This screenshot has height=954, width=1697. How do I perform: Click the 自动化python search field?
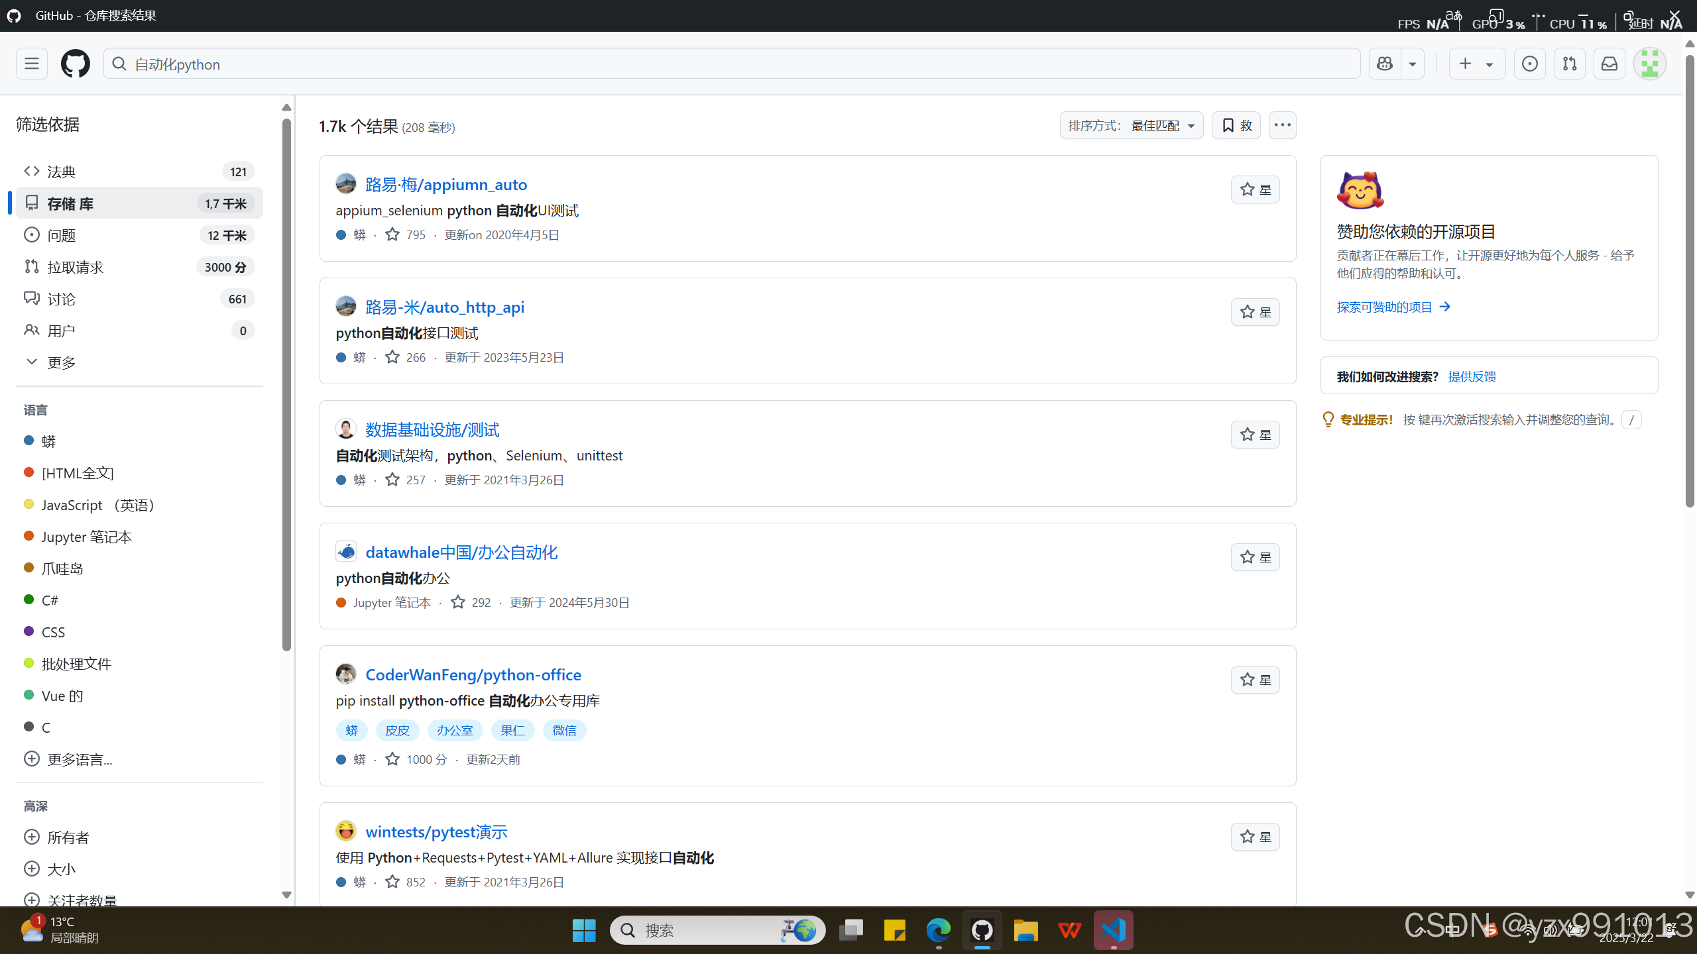[729, 64]
